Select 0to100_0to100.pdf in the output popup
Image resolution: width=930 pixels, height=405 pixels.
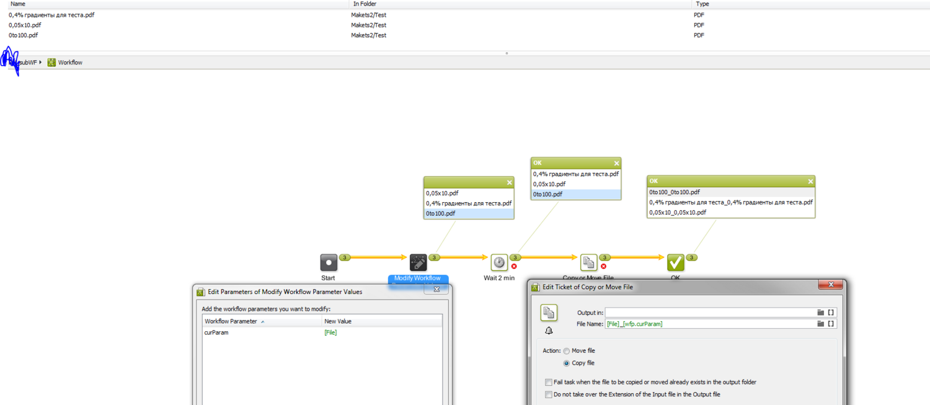click(x=731, y=192)
